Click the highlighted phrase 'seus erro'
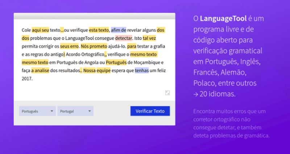Image resolution: width=290 pixels, height=154 pixels. [69, 46]
